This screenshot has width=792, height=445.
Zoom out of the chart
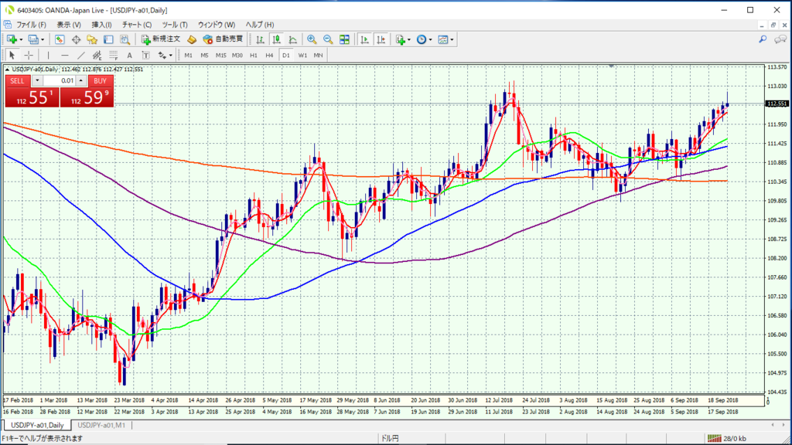click(x=328, y=39)
